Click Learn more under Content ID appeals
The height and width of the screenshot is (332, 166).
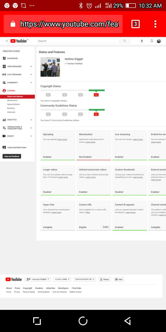pos(131,212)
